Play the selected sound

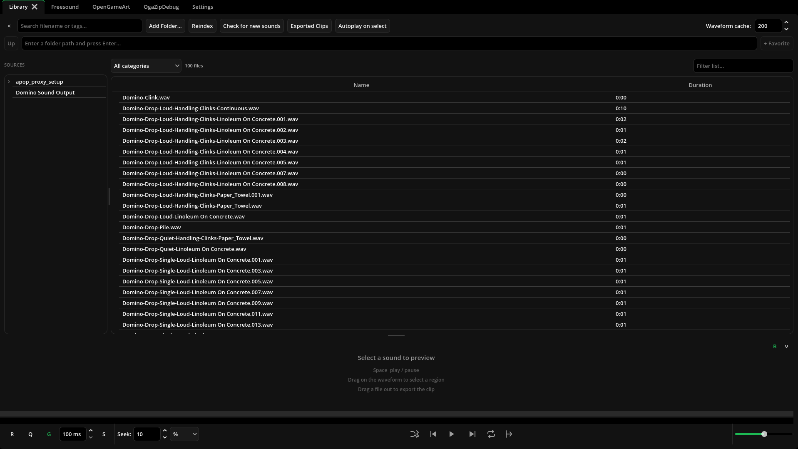pos(452,434)
